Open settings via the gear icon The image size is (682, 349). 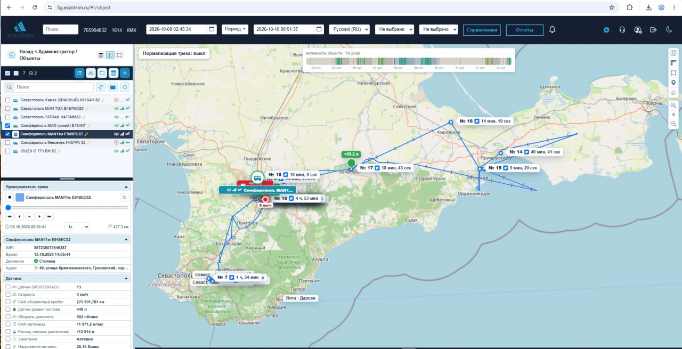tap(606, 30)
